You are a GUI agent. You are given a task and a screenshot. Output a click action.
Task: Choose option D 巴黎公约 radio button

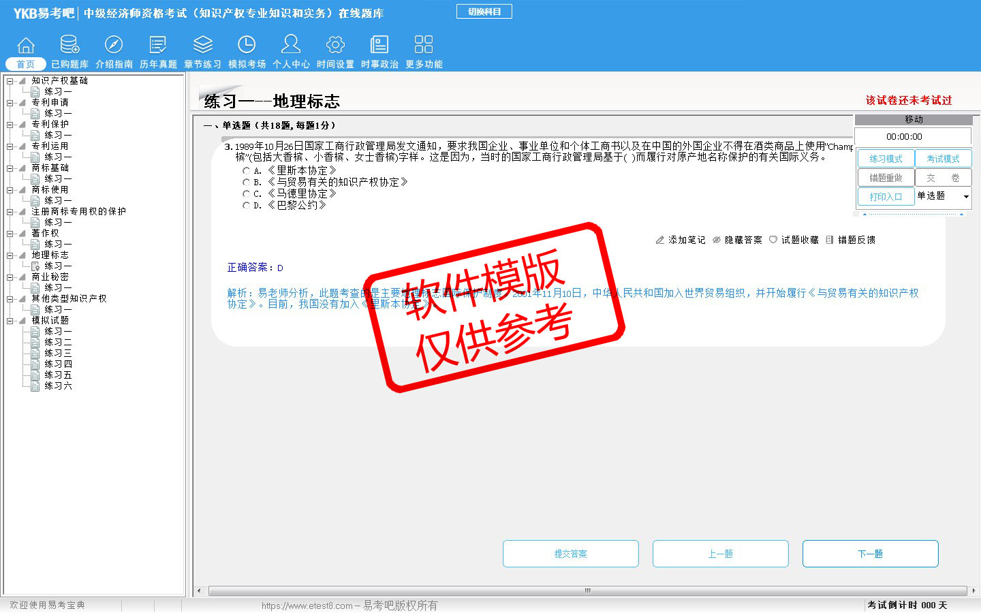pyautogui.click(x=246, y=206)
